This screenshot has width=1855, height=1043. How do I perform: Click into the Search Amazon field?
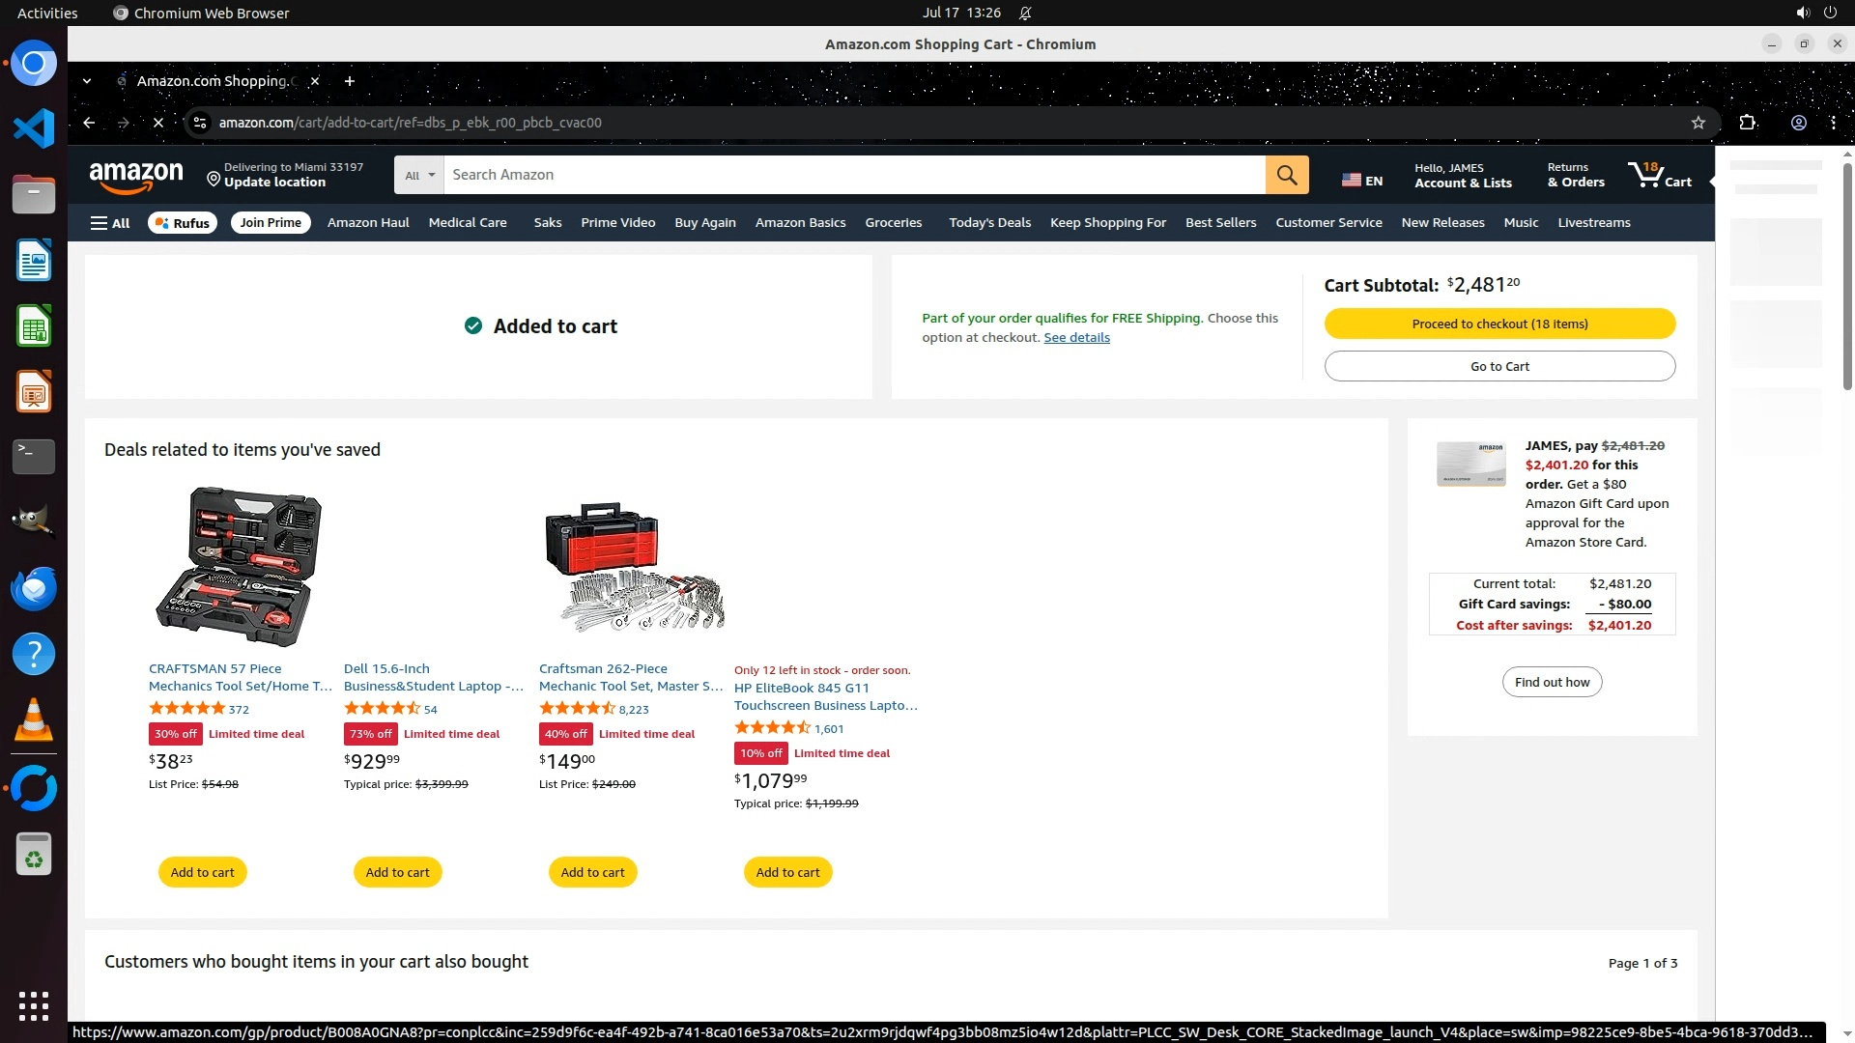tap(854, 175)
